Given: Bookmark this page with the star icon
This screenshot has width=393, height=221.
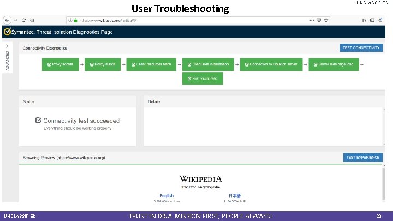Looking at the screenshot, I should 326,20.
